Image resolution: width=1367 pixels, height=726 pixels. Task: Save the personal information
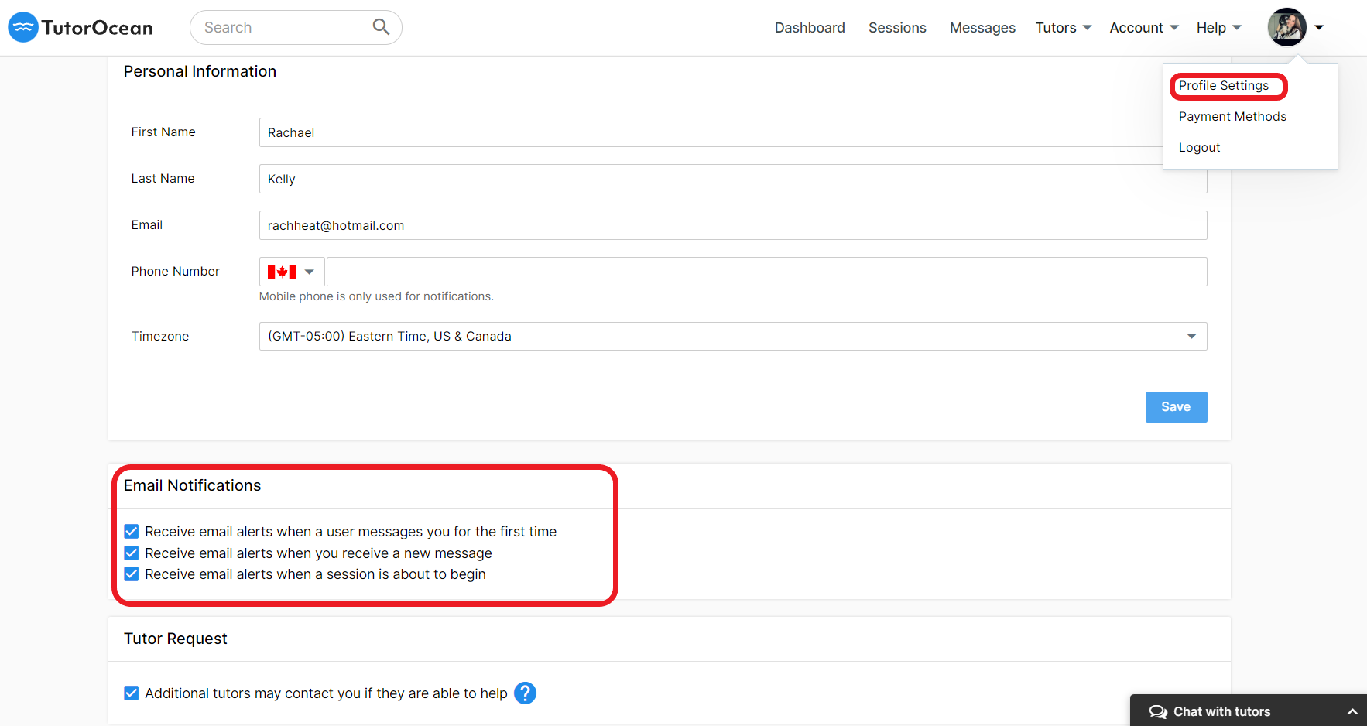coord(1176,407)
